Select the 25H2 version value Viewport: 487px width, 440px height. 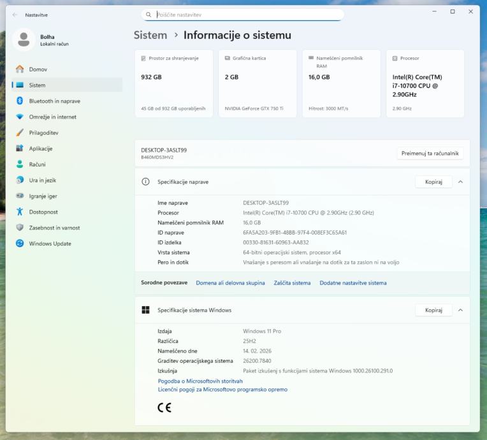click(x=249, y=341)
